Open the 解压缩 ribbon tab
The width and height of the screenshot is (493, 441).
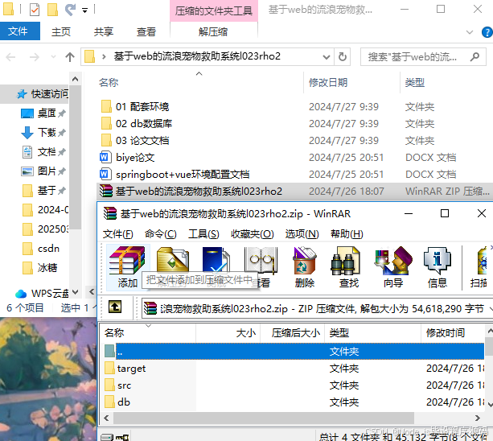213,31
